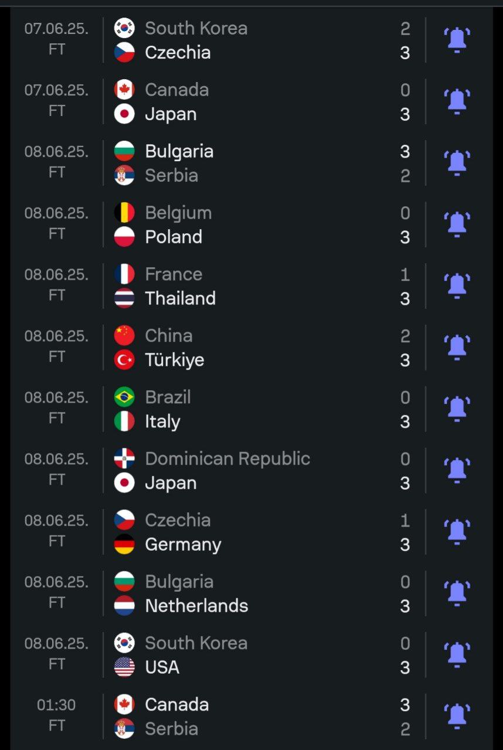Click bell icon for South Korea vs USA
This screenshot has height=750, width=503.
(457, 655)
